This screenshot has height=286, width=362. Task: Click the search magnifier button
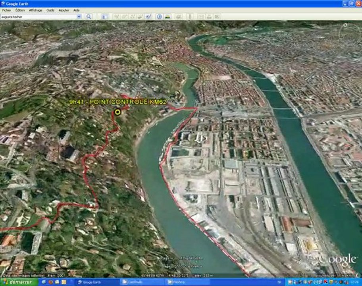click(89, 17)
